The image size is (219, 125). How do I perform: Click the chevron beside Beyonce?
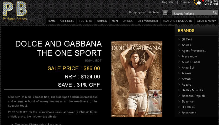tap(179, 102)
